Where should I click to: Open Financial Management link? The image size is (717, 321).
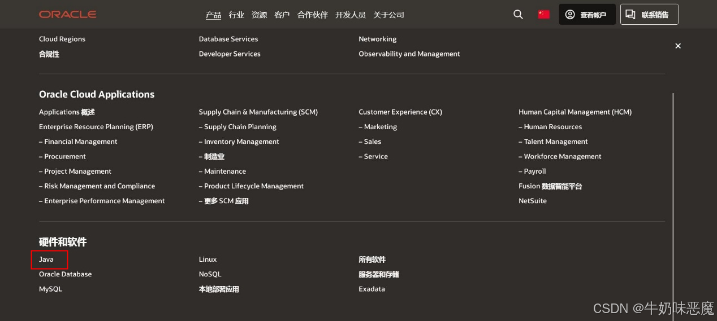[78, 142]
